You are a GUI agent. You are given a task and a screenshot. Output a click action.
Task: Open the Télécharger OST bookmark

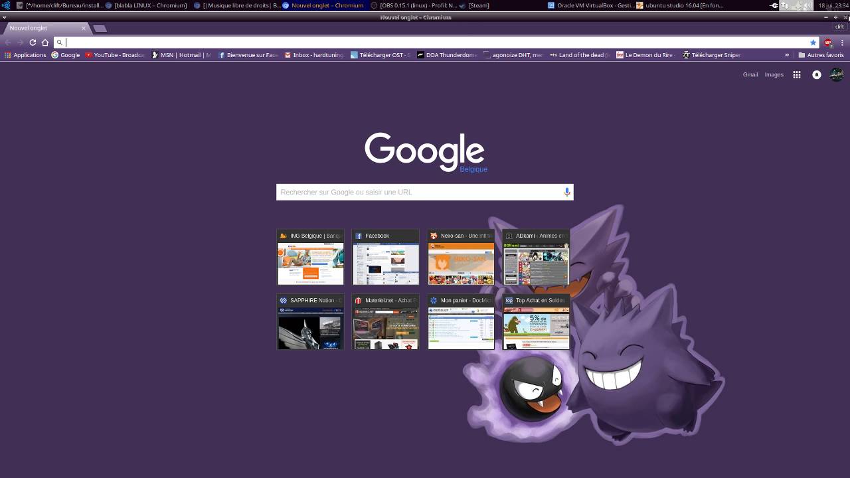point(381,55)
